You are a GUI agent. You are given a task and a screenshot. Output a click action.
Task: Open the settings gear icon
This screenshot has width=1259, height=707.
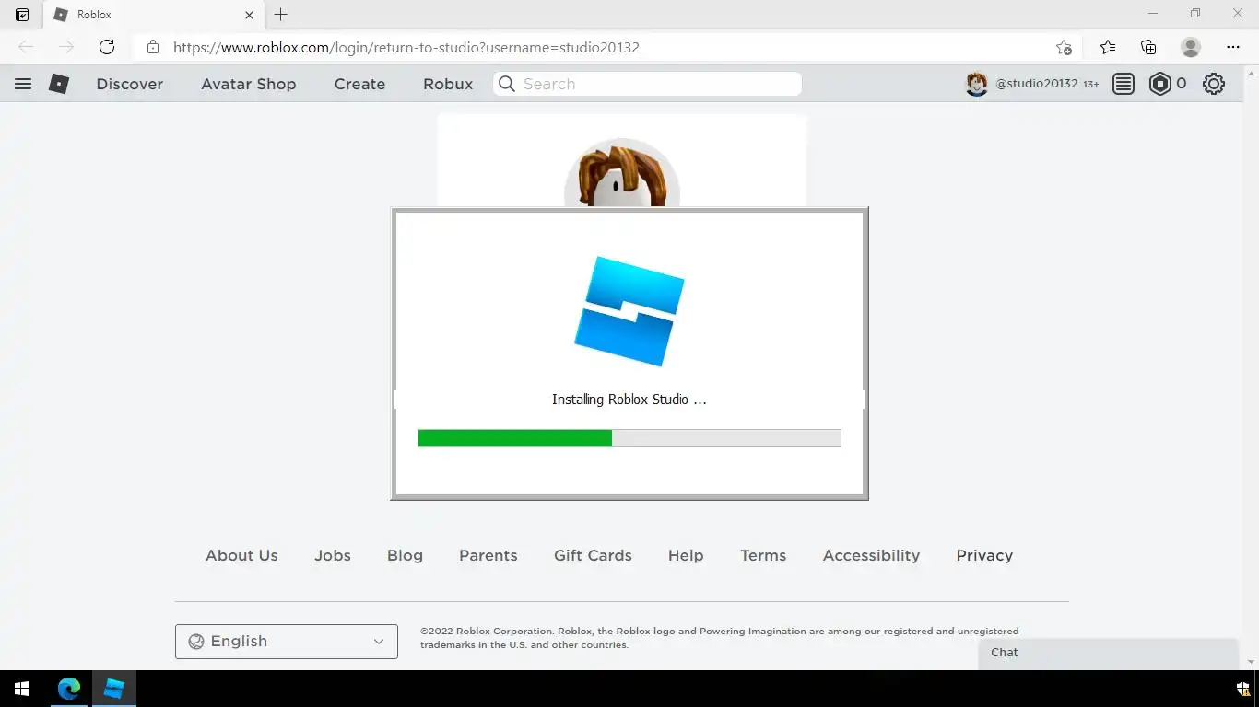coord(1214,84)
